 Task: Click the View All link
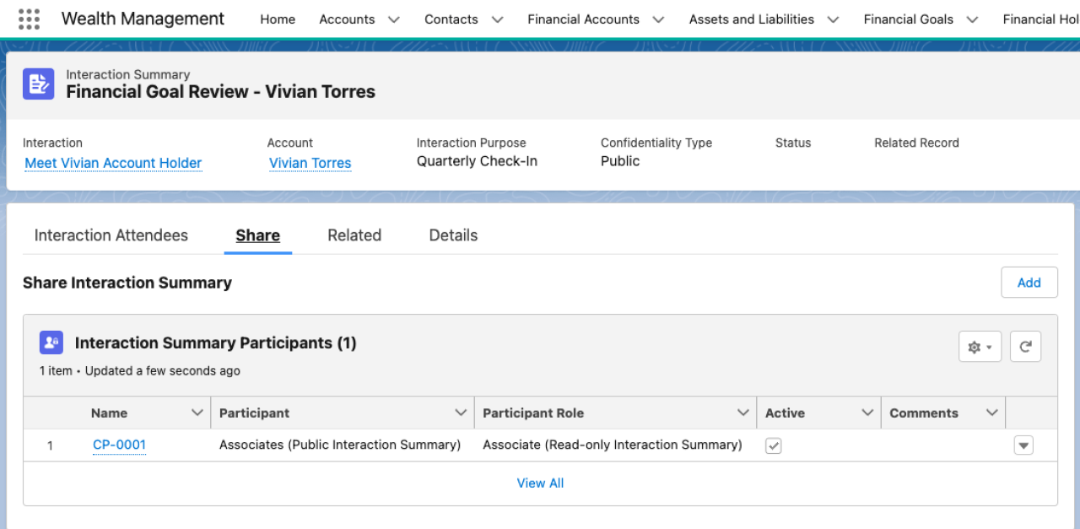pyautogui.click(x=540, y=483)
